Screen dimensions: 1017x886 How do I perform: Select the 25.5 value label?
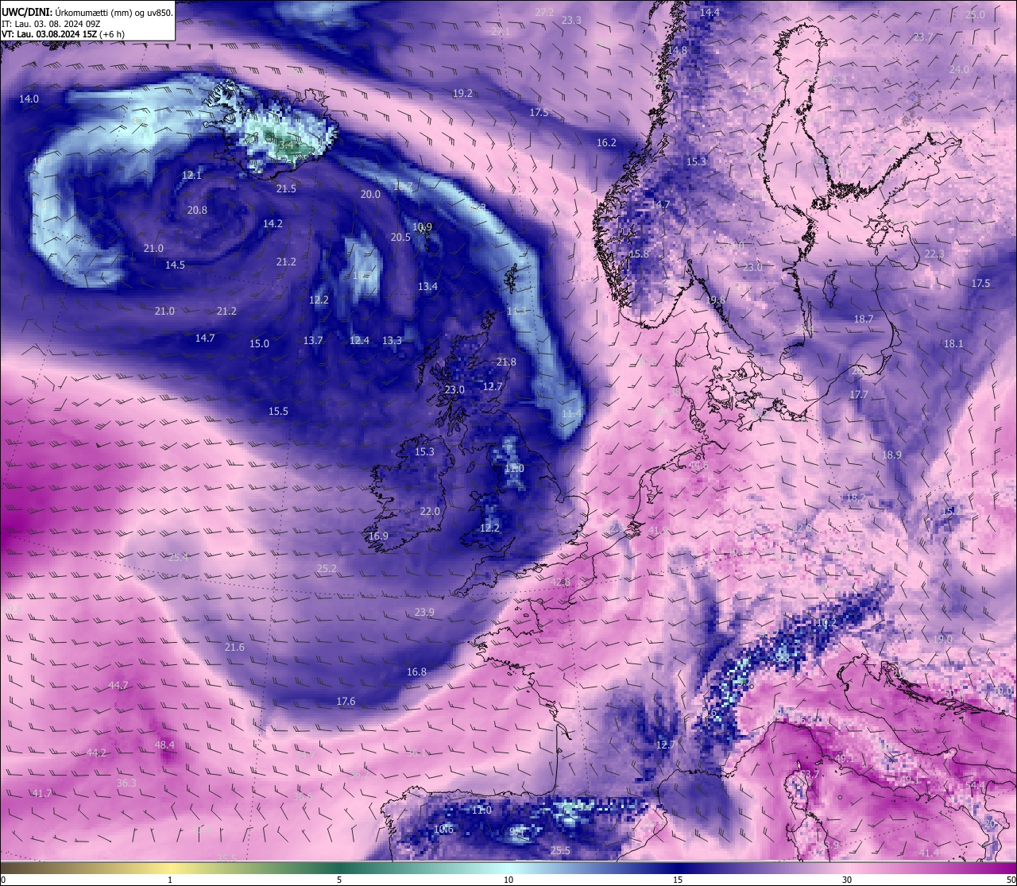point(560,850)
